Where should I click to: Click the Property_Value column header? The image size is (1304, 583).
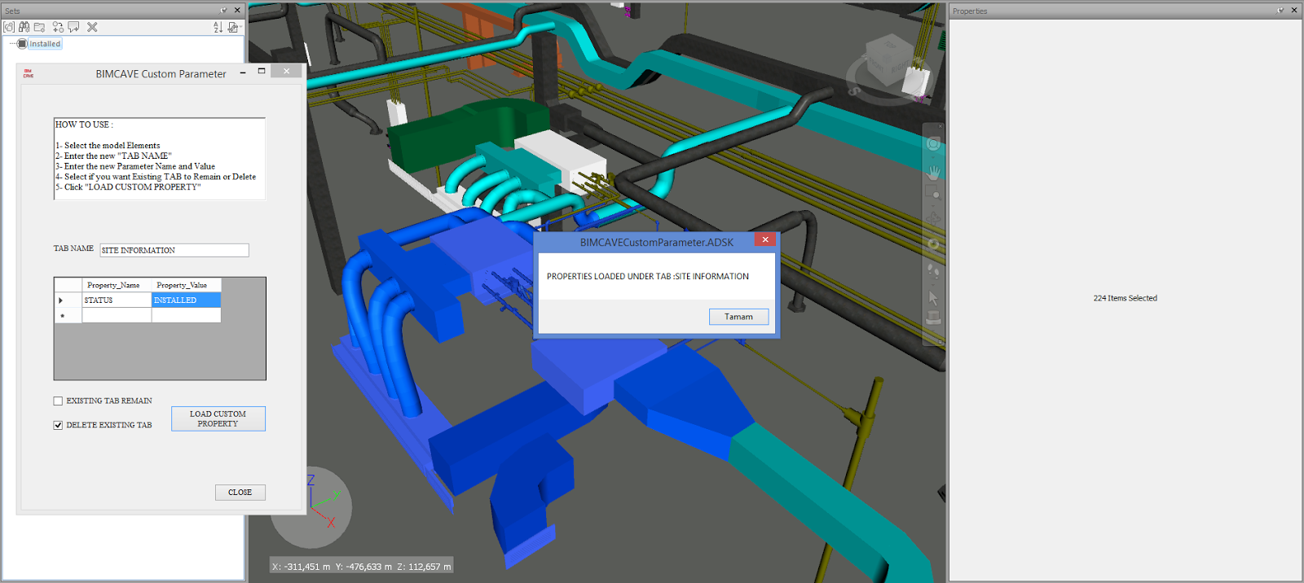186,285
